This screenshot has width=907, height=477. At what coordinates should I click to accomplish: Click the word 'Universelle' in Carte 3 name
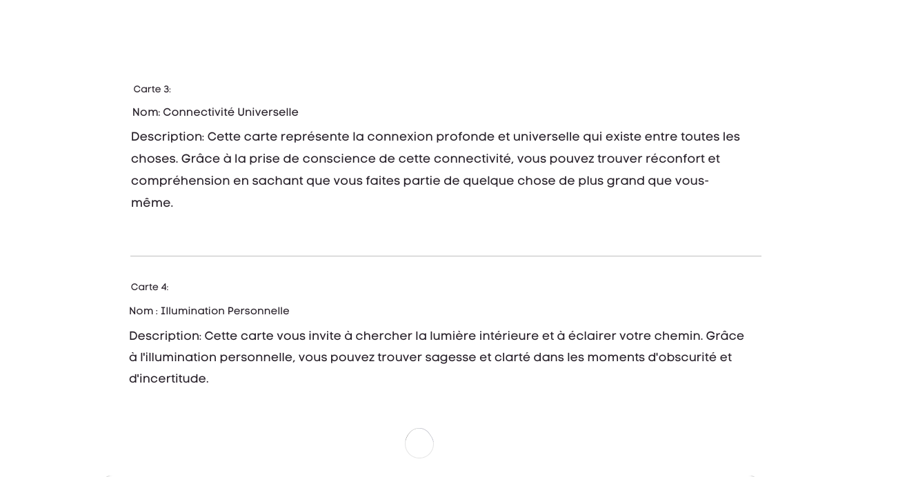(x=268, y=112)
